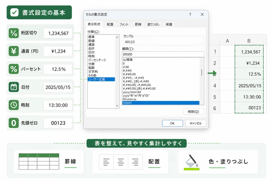Viewport: 273px width, 182px height.
Task: Choose the hh:mm:ss format type
Action: point(161,99)
